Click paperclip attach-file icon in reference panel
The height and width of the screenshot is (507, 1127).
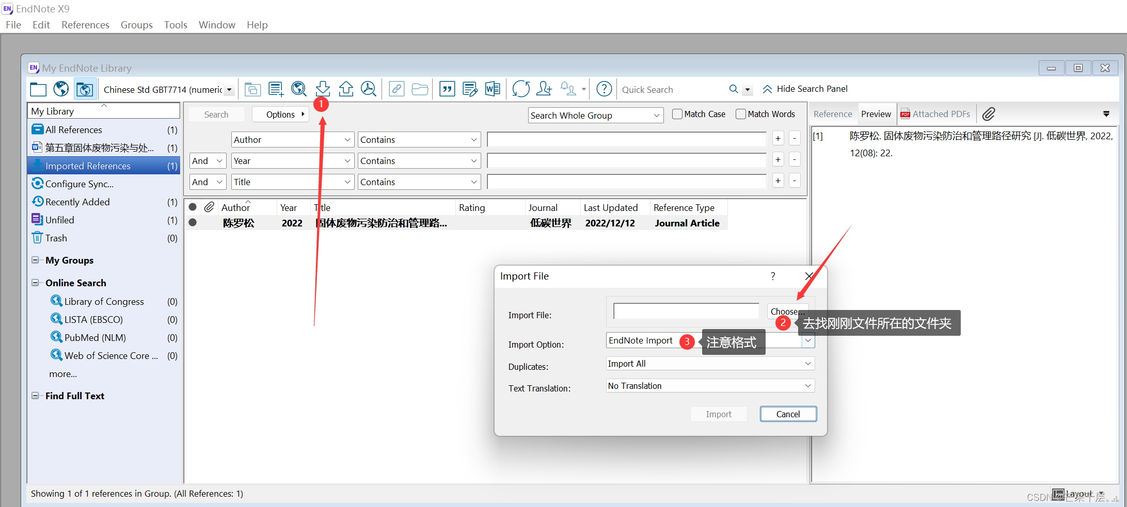pos(989,114)
